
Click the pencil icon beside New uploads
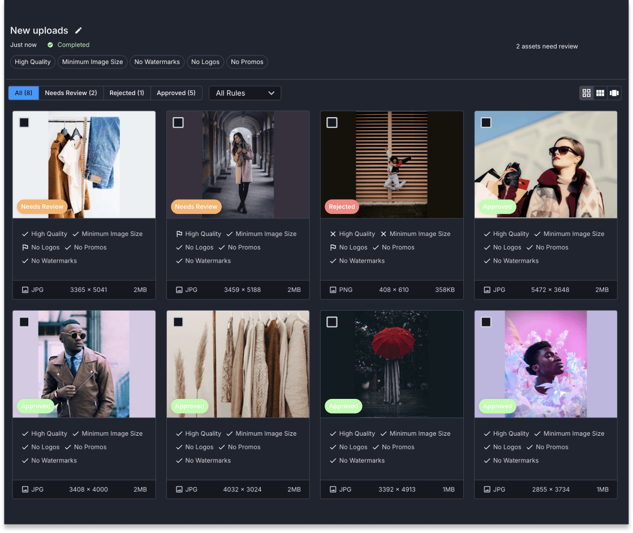click(x=79, y=31)
